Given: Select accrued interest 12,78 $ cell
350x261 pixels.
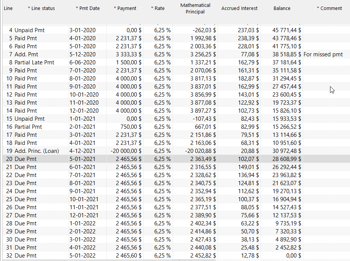Looking at the screenshot, I should point(239,255).
